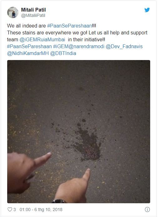Open the tweet timestamp 6 thg 10, 2018

click(x=41, y=209)
